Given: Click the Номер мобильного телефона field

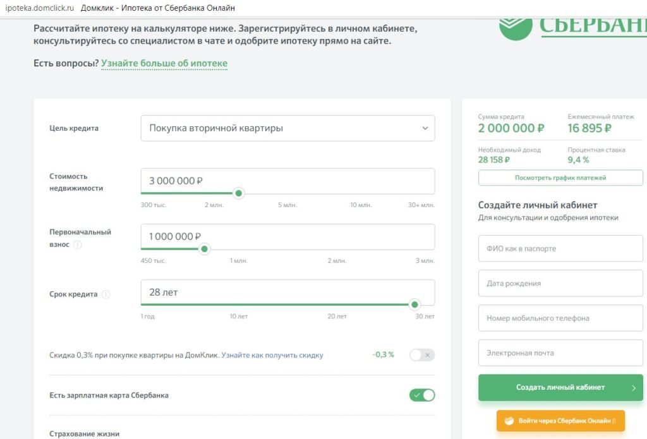Looking at the screenshot, I should click(560, 318).
